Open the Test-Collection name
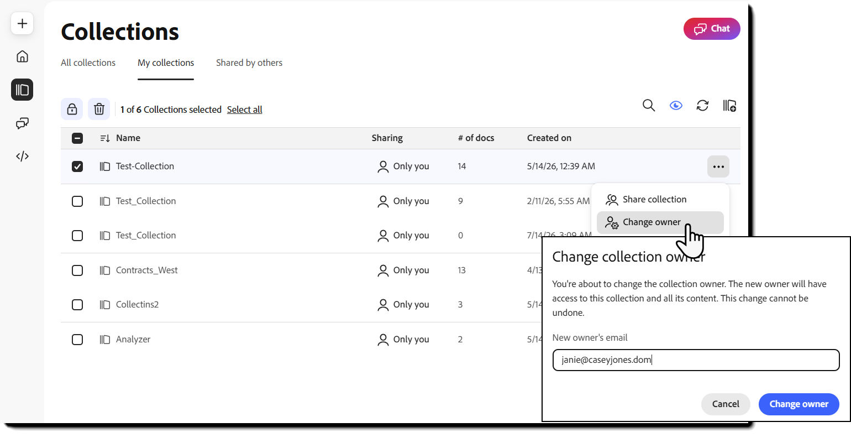Image resolution: width=851 pixels, height=448 pixels. click(x=145, y=166)
